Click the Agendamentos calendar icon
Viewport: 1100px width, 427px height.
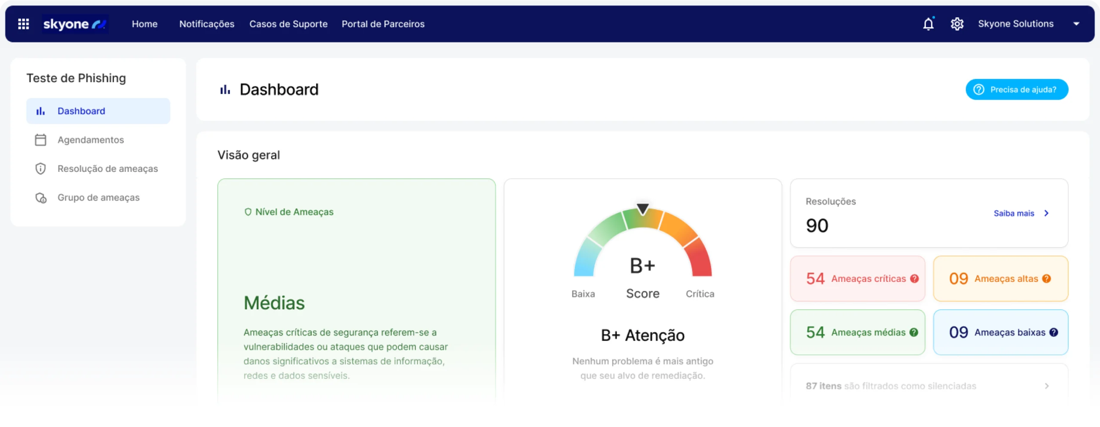(40, 140)
